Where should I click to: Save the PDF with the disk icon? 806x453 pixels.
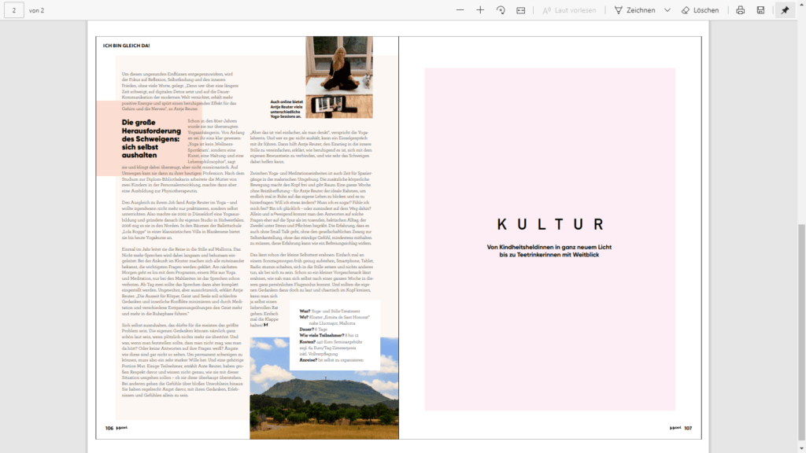pyautogui.click(x=760, y=10)
